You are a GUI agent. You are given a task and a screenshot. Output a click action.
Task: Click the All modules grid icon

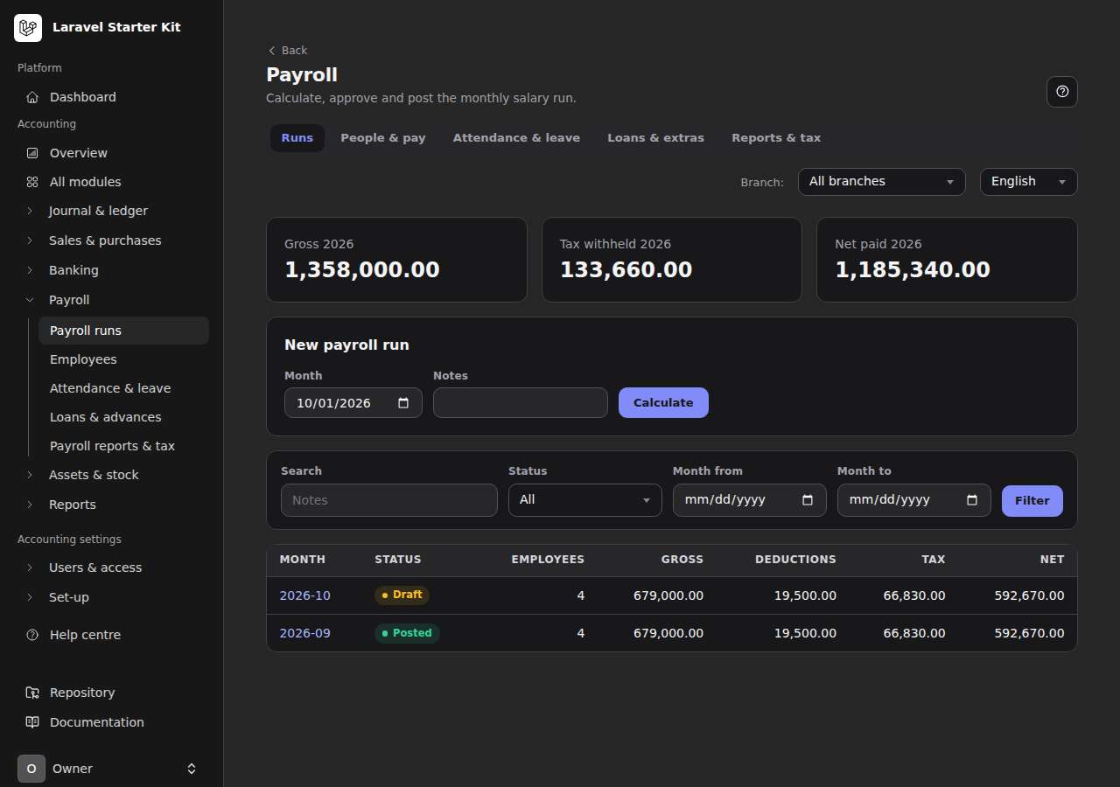[x=32, y=182]
